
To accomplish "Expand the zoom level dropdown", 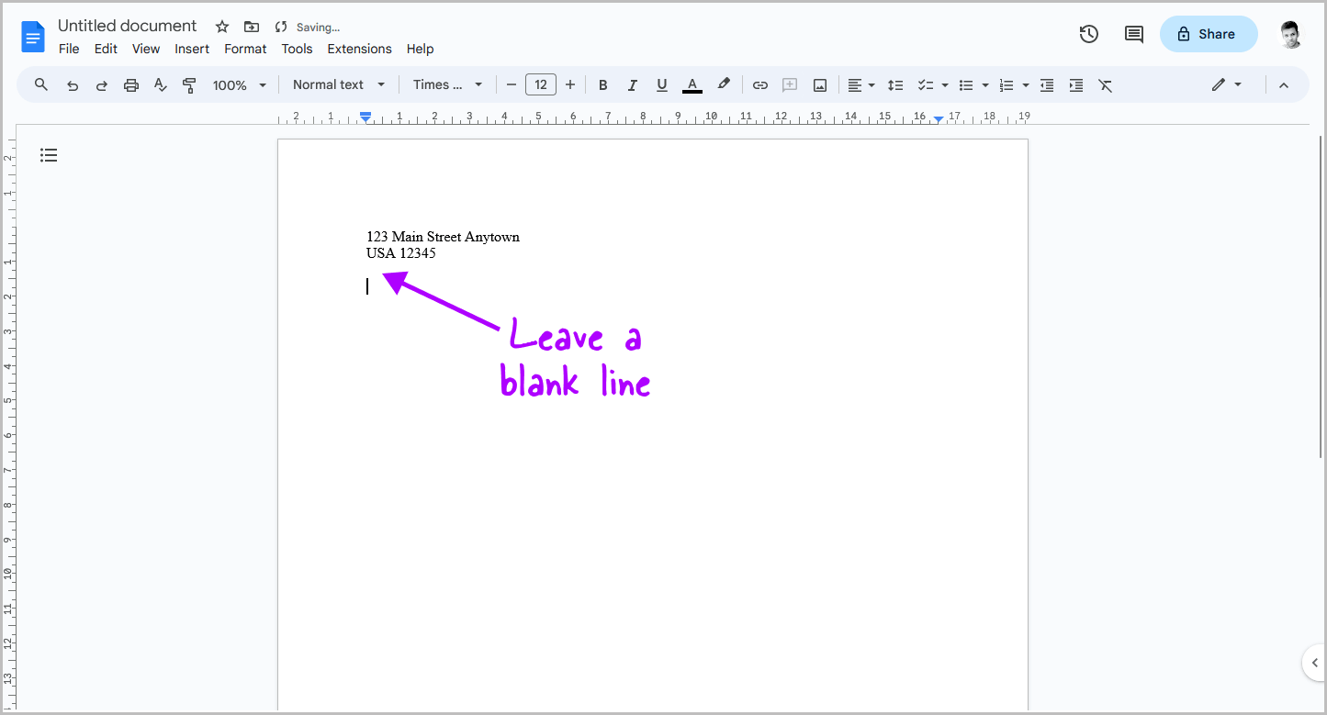I will click(263, 84).
